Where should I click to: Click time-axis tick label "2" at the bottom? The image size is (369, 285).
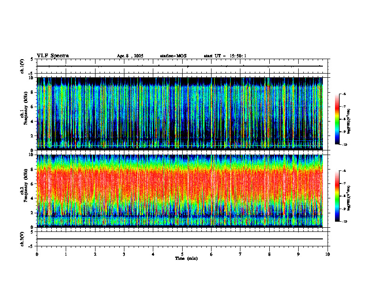click(x=95, y=254)
